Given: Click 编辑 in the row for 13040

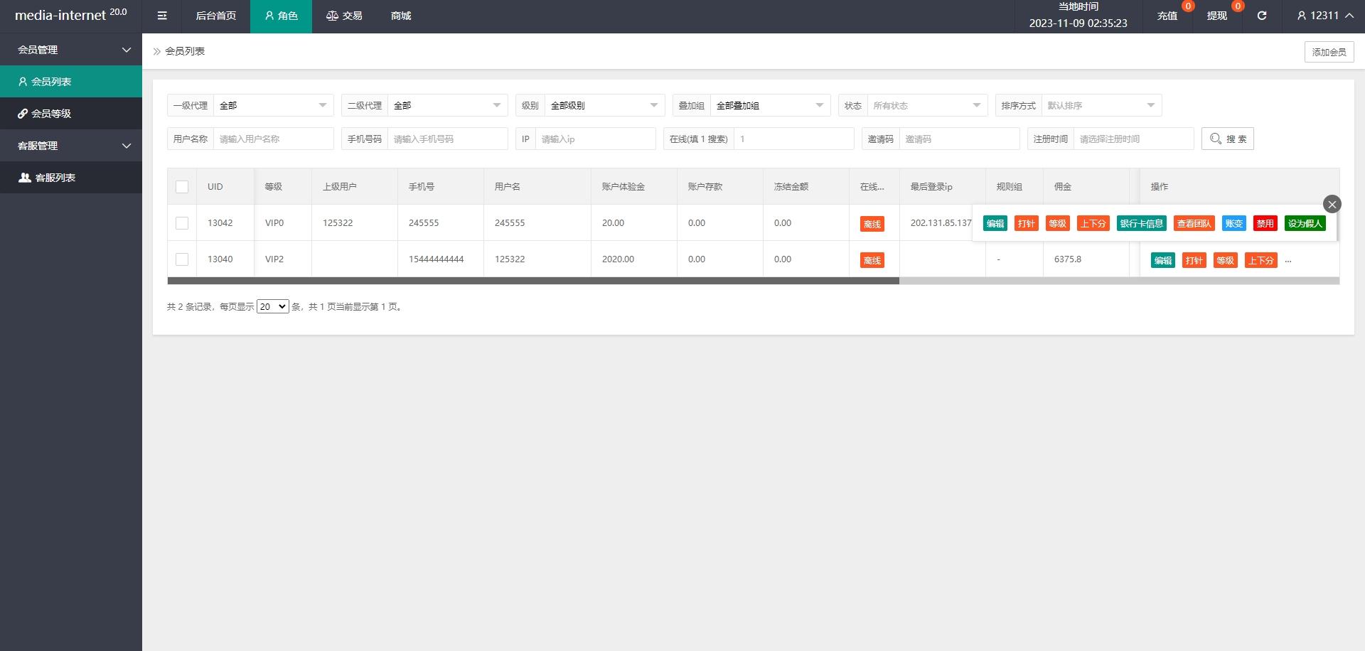Looking at the screenshot, I should pyautogui.click(x=1163, y=260).
